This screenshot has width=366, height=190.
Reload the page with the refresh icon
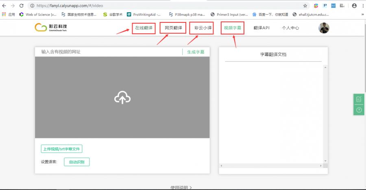pos(21,6)
